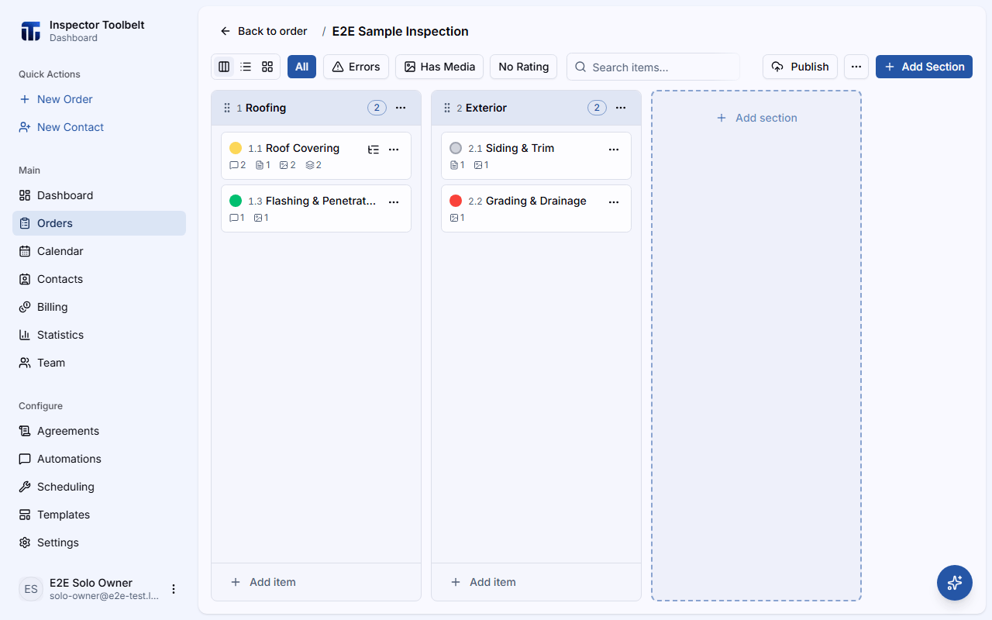The width and height of the screenshot is (992, 620).
Task: Open the Exterior section options menu
Action: click(x=621, y=108)
